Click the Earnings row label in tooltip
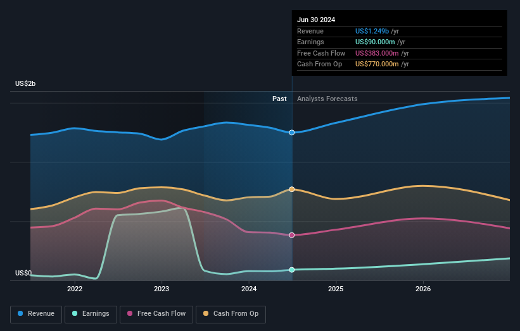 point(310,42)
